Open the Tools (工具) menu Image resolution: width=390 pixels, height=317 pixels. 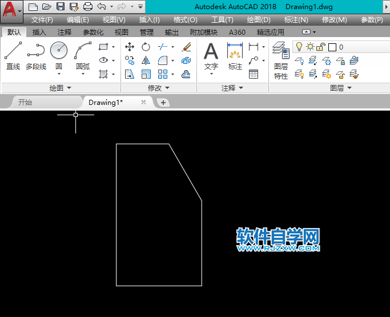click(222, 19)
